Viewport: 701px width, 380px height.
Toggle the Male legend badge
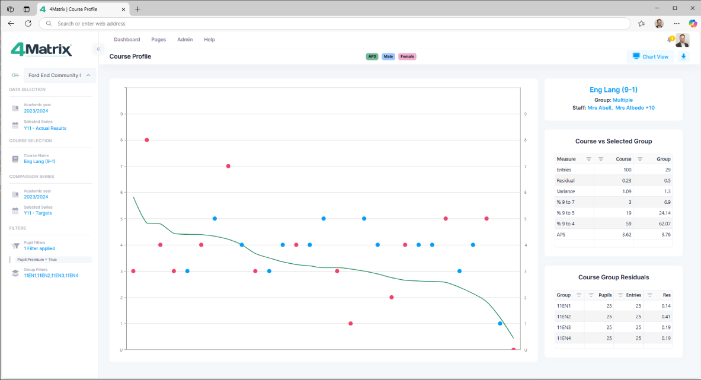coord(388,57)
